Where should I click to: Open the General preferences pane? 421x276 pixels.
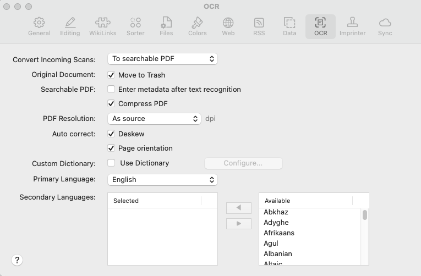(x=39, y=26)
